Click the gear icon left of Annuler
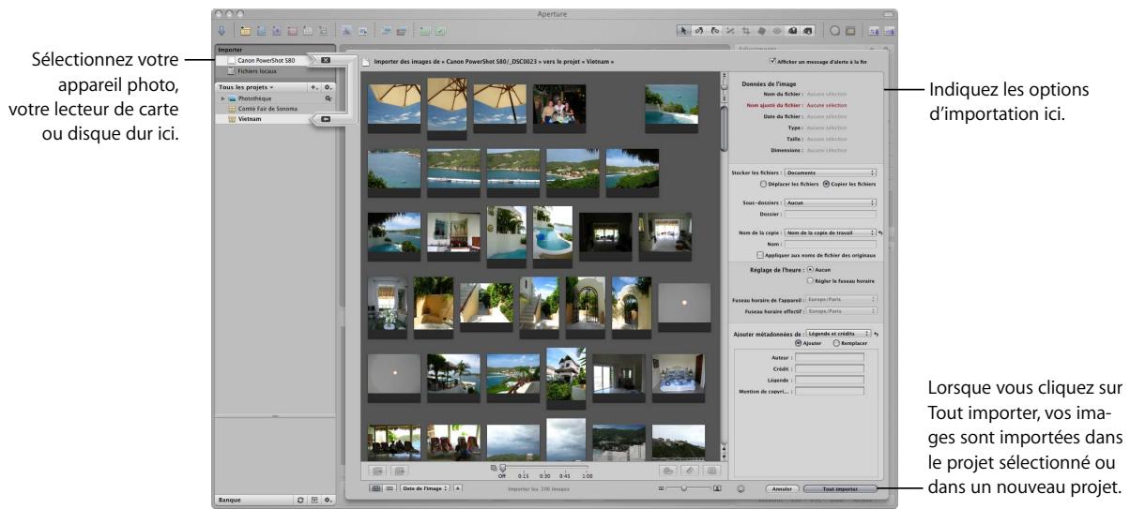 pyautogui.click(x=741, y=489)
